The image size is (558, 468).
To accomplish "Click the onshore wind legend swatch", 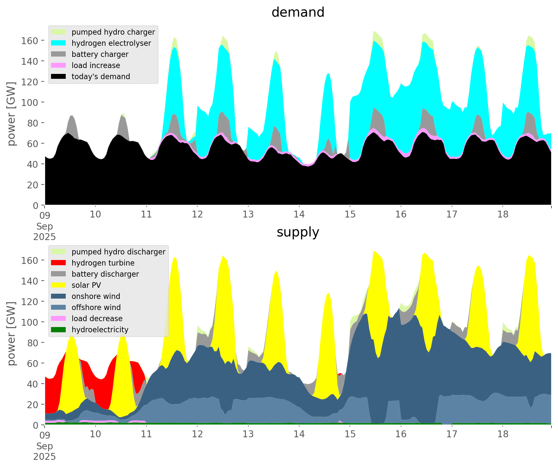I will (x=59, y=296).
